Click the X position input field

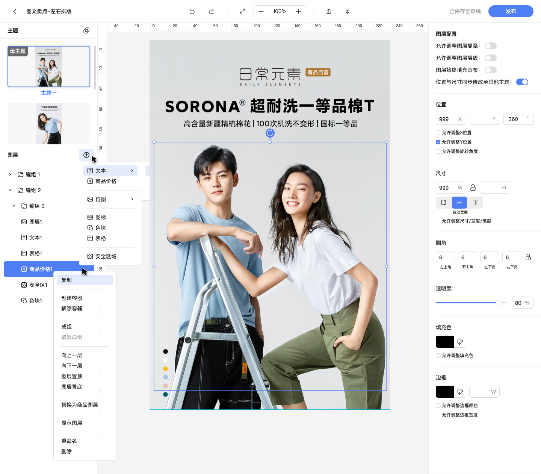pyautogui.click(x=451, y=119)
